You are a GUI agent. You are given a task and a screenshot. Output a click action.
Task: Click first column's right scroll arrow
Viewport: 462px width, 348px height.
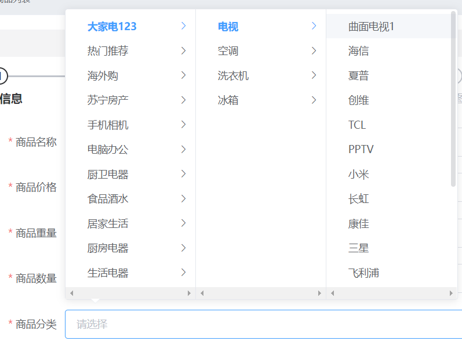pyautogui.click(x=189, y=293)
